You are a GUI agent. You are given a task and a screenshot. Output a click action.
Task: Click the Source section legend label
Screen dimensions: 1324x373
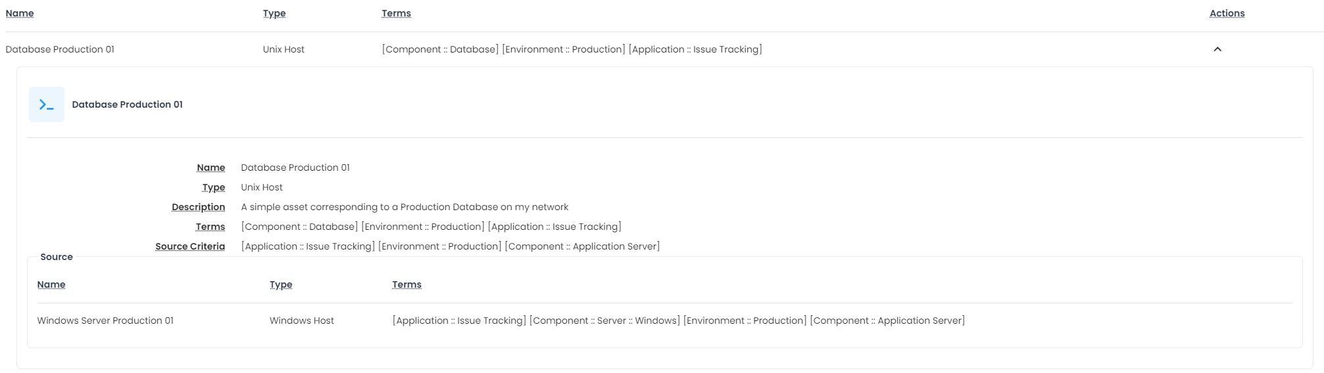[x=57, y=257]
